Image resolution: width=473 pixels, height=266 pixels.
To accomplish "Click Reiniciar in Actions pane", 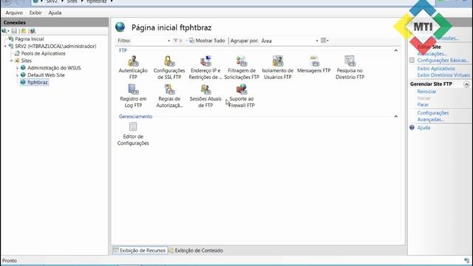I will [x=426, y=92].
